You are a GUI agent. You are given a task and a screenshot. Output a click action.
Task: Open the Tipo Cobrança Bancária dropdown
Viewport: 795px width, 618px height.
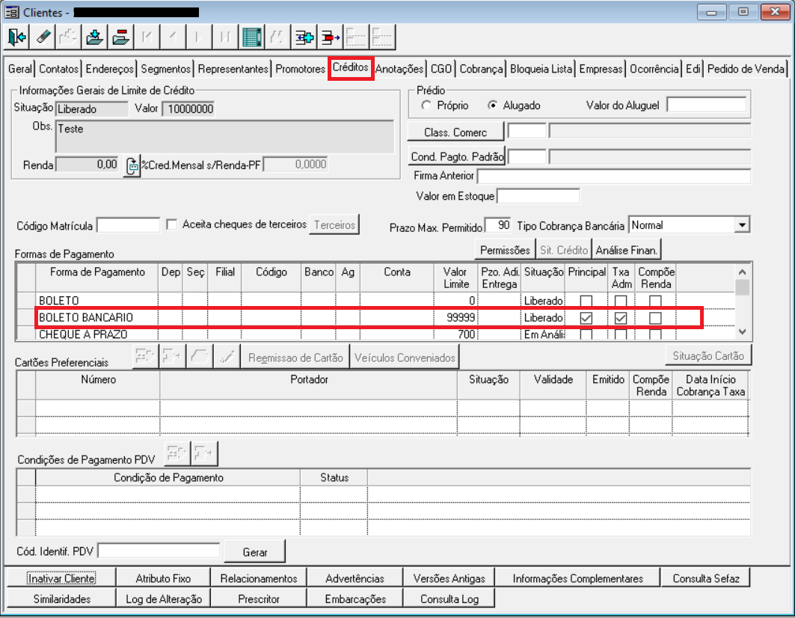click(x=742, y=224)
